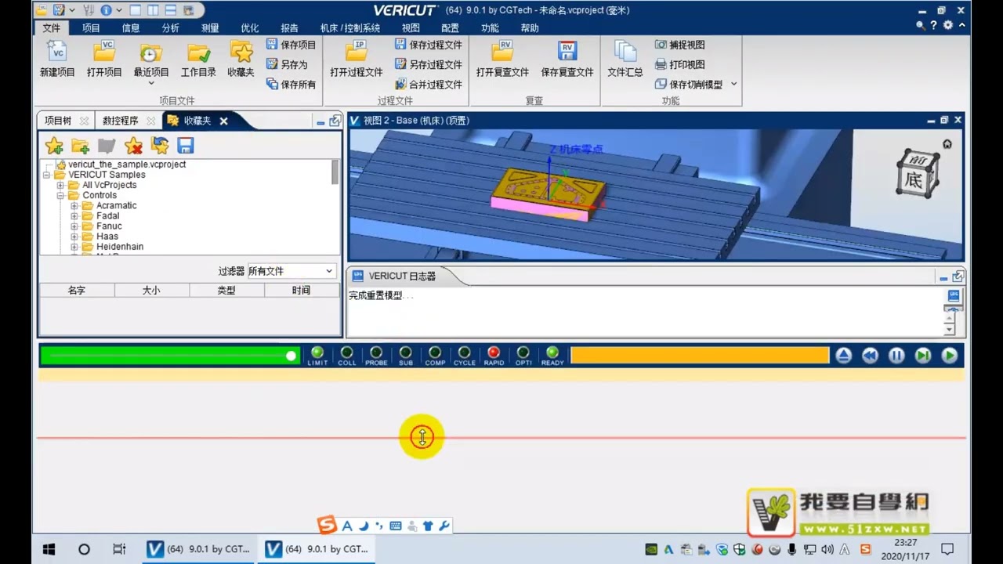Click the add favorite folder icon

[80, 146]
